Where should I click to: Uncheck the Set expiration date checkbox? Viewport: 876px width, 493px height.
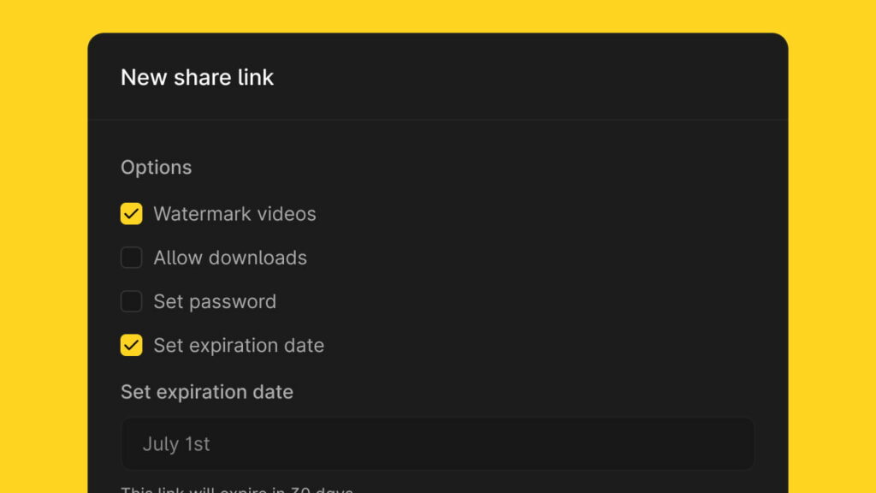point(131,345)
